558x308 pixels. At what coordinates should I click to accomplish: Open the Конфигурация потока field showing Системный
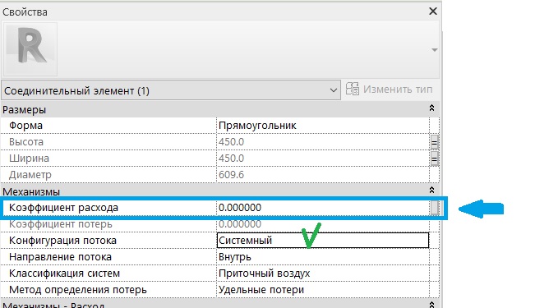coord(323,241)
